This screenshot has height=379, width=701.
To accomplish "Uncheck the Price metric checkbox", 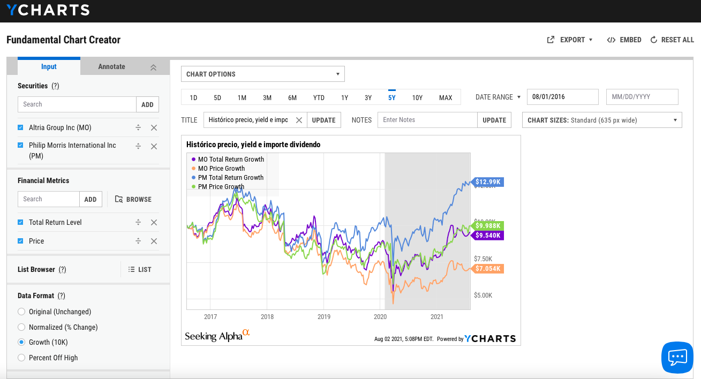I will click(x=20, y=241).
